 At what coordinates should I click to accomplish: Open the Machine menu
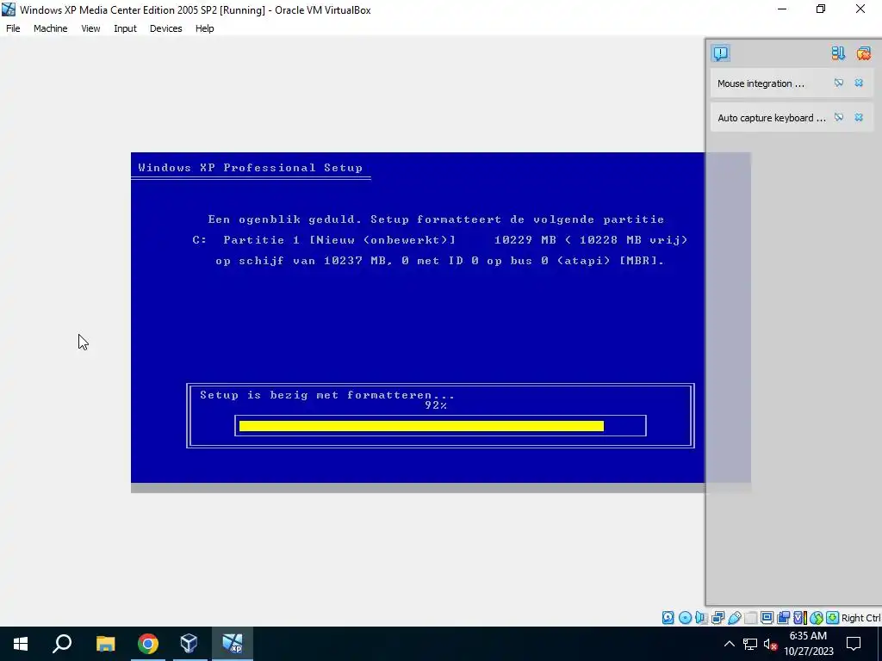(x=51, y=28)
